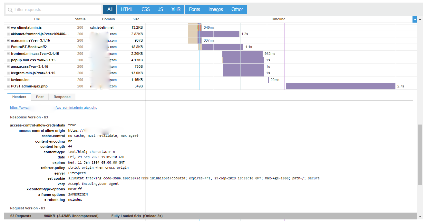
Task: Filter the list to XHR requests
Action: [x=176, y=9]
